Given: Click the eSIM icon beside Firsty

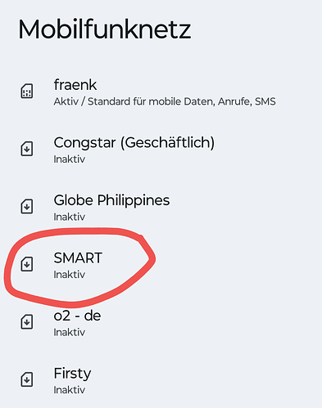Looking at the screenshot, I should point(27,380).
